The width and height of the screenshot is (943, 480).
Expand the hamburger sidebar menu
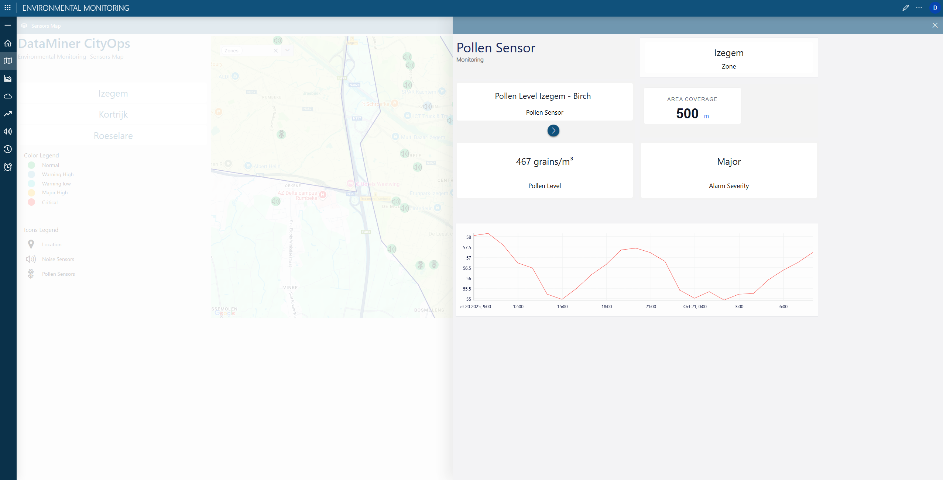(x=8, y=25)
